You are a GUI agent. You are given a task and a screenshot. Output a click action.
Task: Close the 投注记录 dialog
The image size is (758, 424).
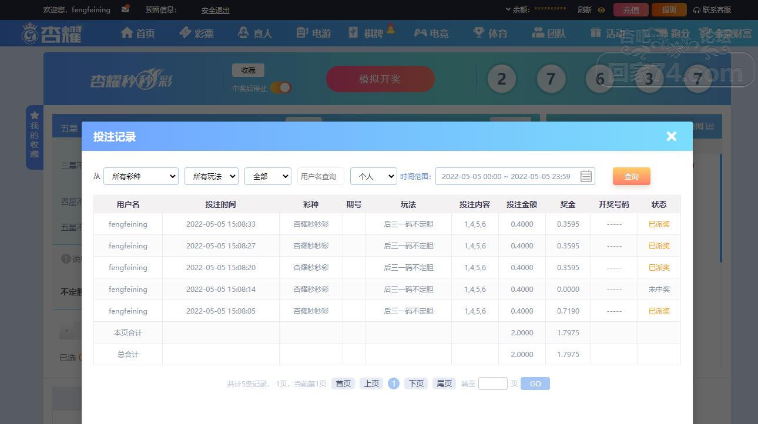672,136
